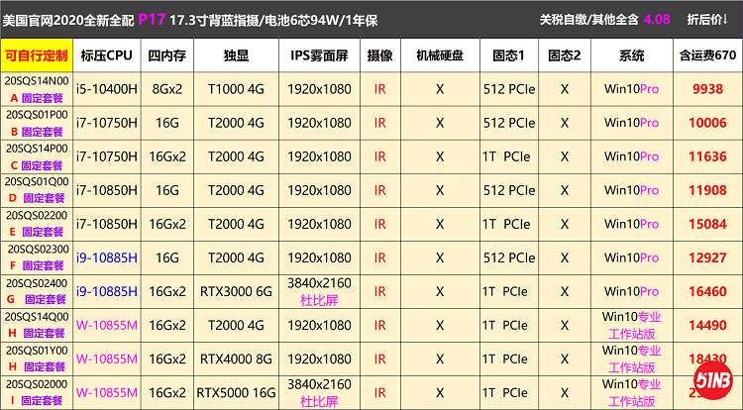743x410 pixels.
Task: Click the price 9938 in the first row
Action: click(x=707, y=89)
